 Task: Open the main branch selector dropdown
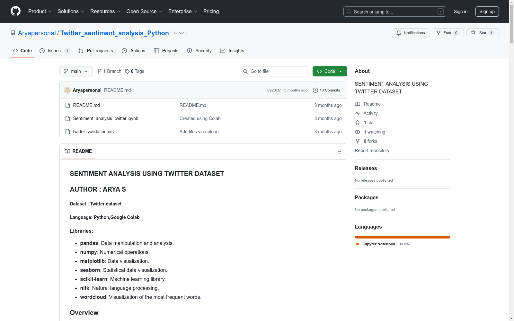point(76,71)
